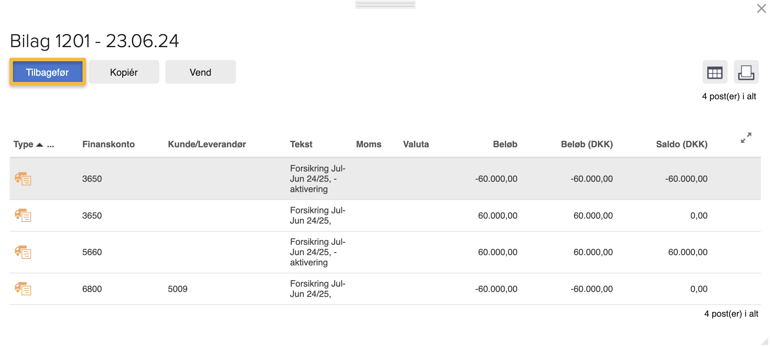Click entry type icon in first 3650 row

[23, 179]
